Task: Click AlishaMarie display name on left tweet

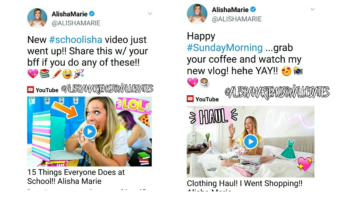Action: [x=70, y=14]
